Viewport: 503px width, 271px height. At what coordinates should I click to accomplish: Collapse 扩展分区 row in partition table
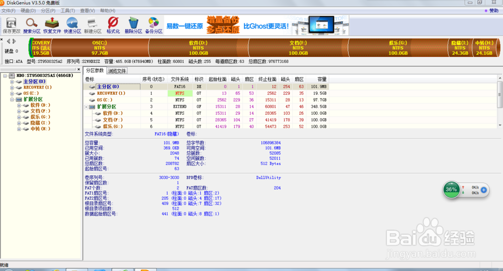(87, 107)
